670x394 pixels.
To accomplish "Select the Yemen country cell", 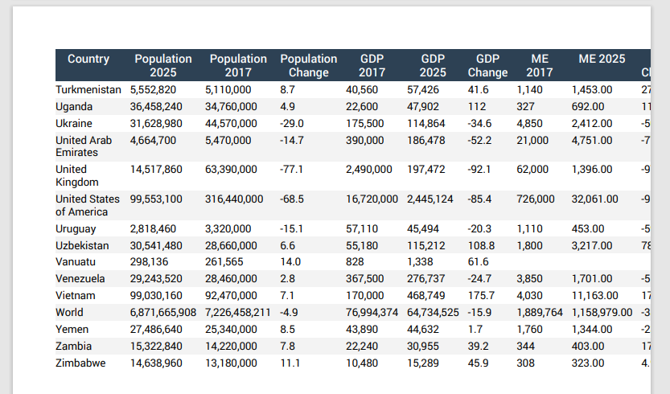I will pyautogui.click(x=72, y=330).
